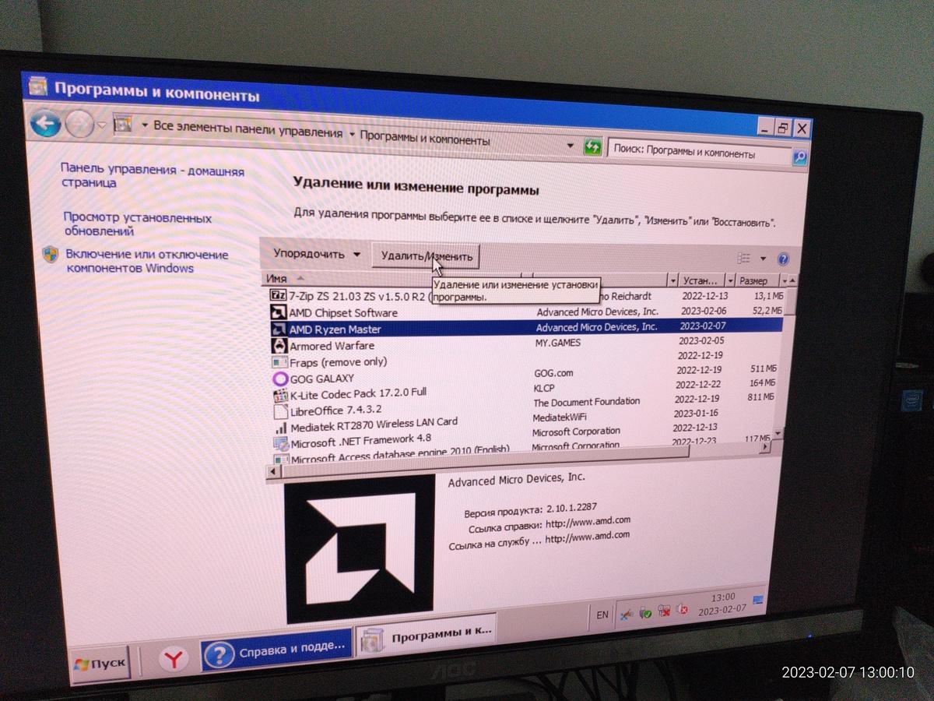Open the view options dropdown arrow
The width and height of the screenshot is (934, 701).
click(x=763, y=259)
